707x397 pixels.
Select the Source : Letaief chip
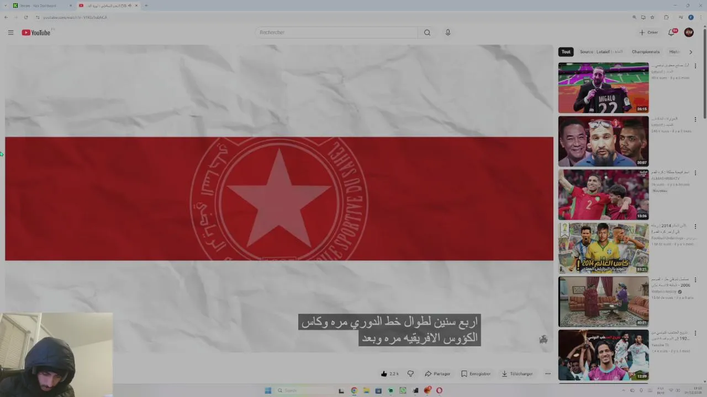[601, 52]
